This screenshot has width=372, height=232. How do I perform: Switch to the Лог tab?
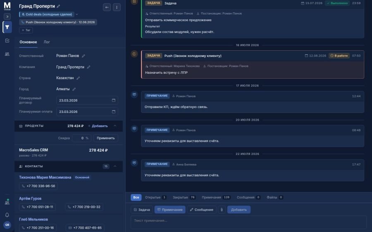[47, 42]
